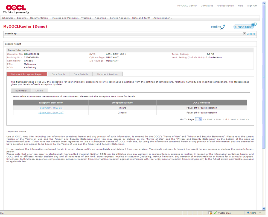Click the vertical scrollbar down arrow
The image size is (268, 217).
pos(264,209)
